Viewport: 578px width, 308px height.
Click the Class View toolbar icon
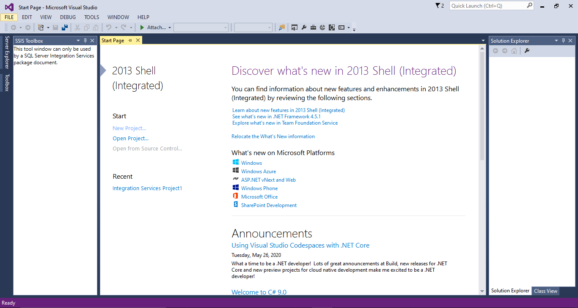pos(331,27)
